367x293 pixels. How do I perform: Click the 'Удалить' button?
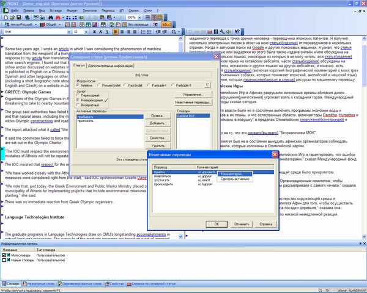coord(158,145)
